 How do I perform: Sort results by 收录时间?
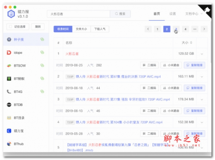pyautogui.click(x=63, y=29)
